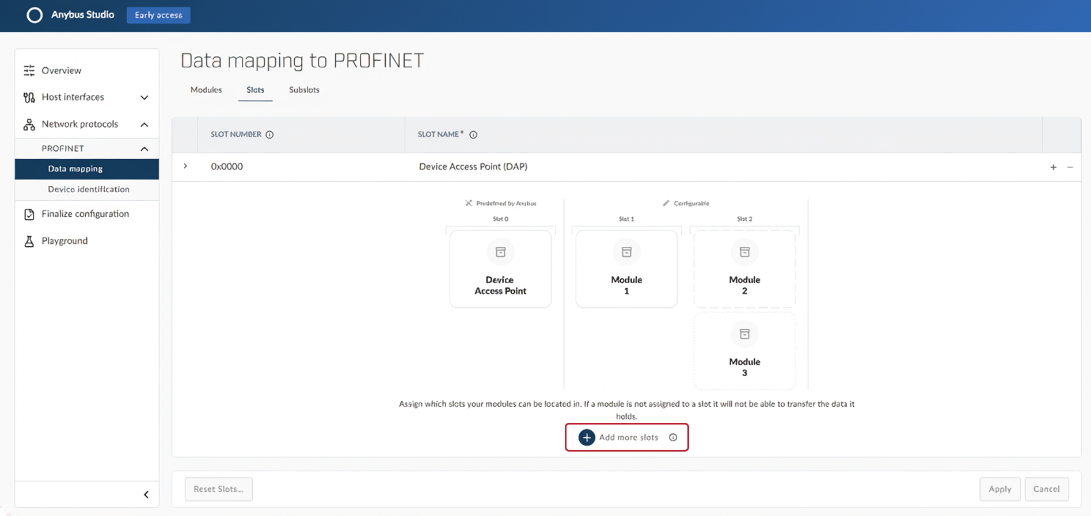
Task: Open Device identification in the sidebar
Action: (87, 190)
